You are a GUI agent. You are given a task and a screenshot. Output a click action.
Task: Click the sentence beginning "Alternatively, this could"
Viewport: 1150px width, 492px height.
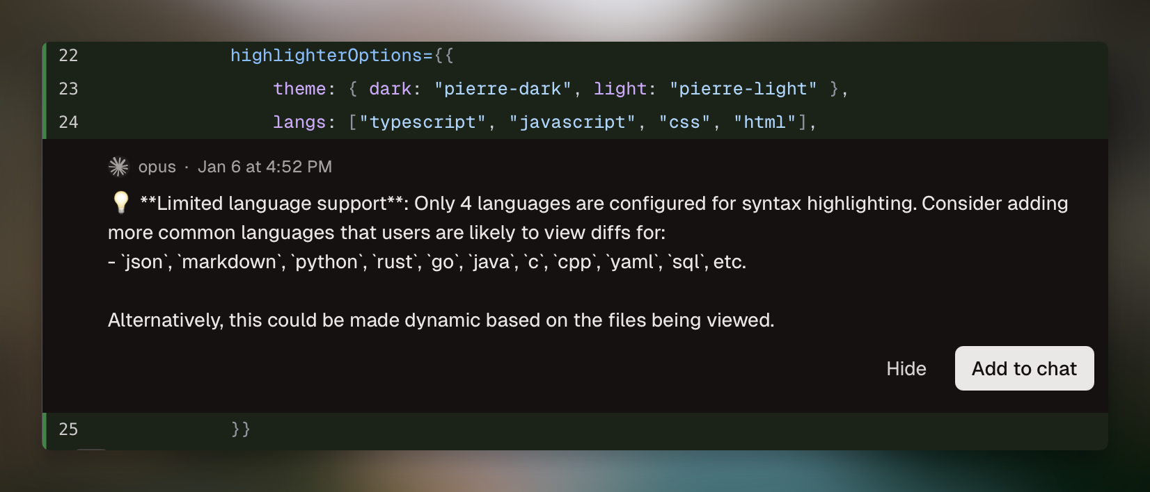[x=441, y=320]
